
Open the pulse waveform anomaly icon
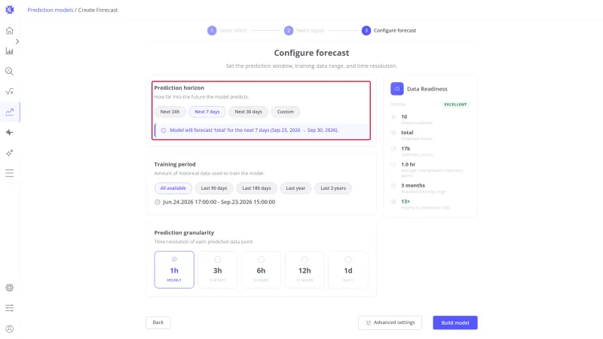point(10,133)
